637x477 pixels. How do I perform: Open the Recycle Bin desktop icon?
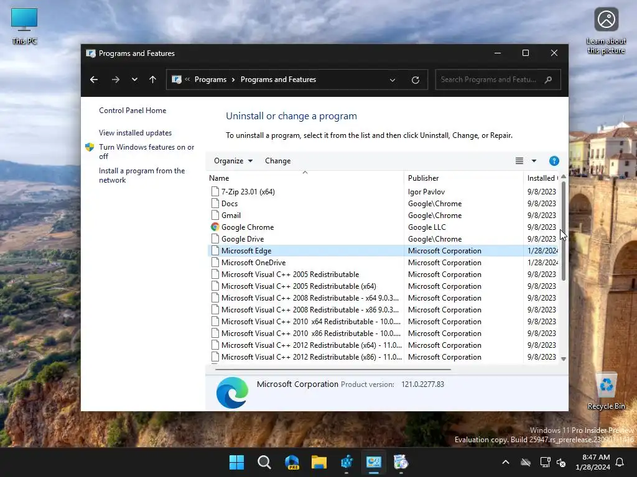pos(606,391)
